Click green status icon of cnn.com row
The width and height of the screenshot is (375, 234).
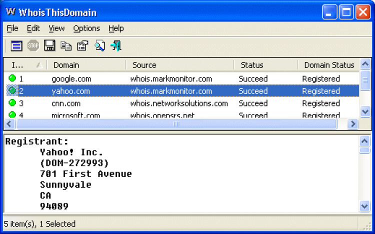tap(12, 102)
